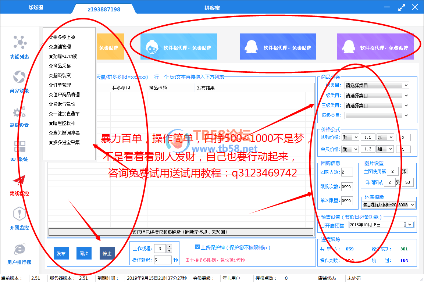Open the 预售 date picker dropdown
The height and width of the screenshot is (282, 424).
click(410, 225)
